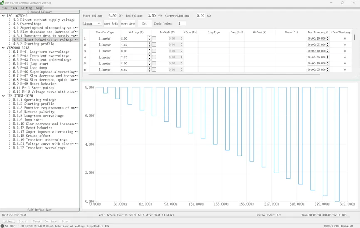
Task: Decrease row 4 voltage with down spinner arrow
Action: 149,59
